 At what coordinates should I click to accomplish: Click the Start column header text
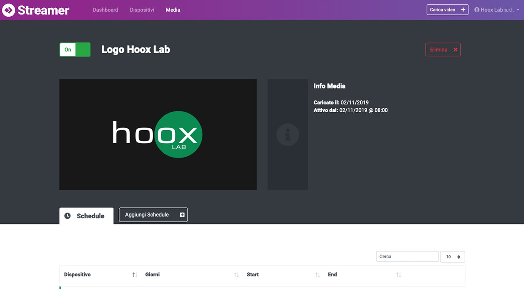point(253,275)
